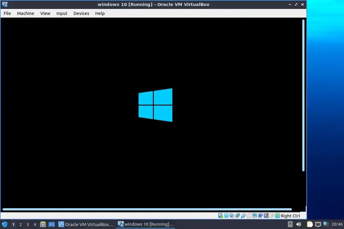Image resolution: width=344 pixels, height=229 pixels.
Task: Click the mouse integration status icon
Action: click(272, 216)
